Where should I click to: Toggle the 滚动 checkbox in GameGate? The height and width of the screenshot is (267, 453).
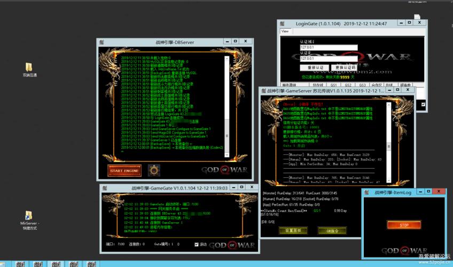pos(197,244)
